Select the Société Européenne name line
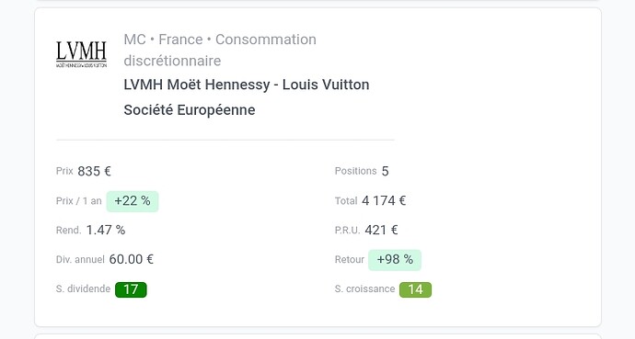 pyautogui.click(x=190, y=109)
